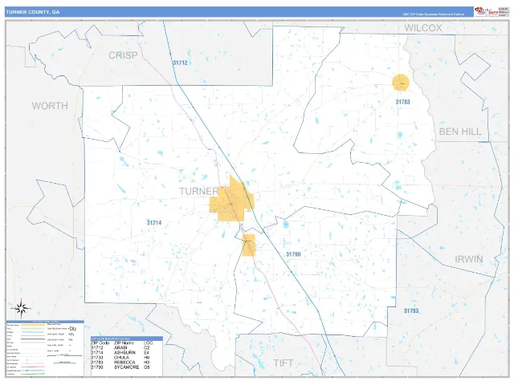Select the Ashburn city orange area
Screen dimensions: 514x385
pyautogui.click(x=231, y=201)
